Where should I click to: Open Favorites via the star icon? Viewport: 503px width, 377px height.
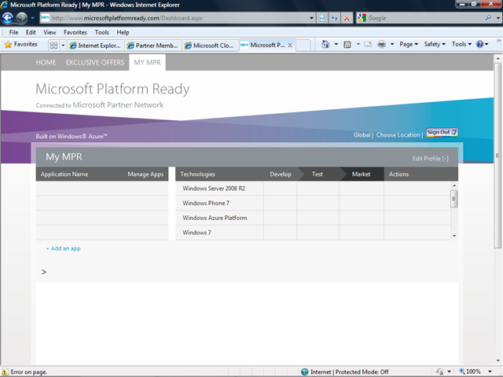pyautogui.click(x=20, y=45)
